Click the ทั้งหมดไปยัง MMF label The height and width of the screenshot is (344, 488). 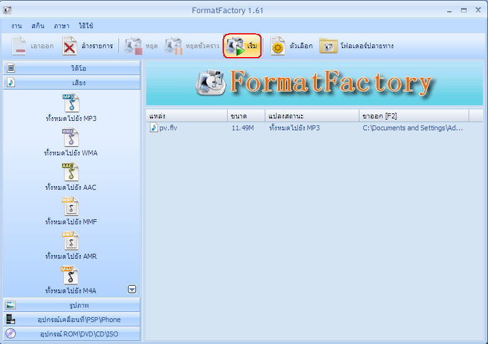click(71, 222)
